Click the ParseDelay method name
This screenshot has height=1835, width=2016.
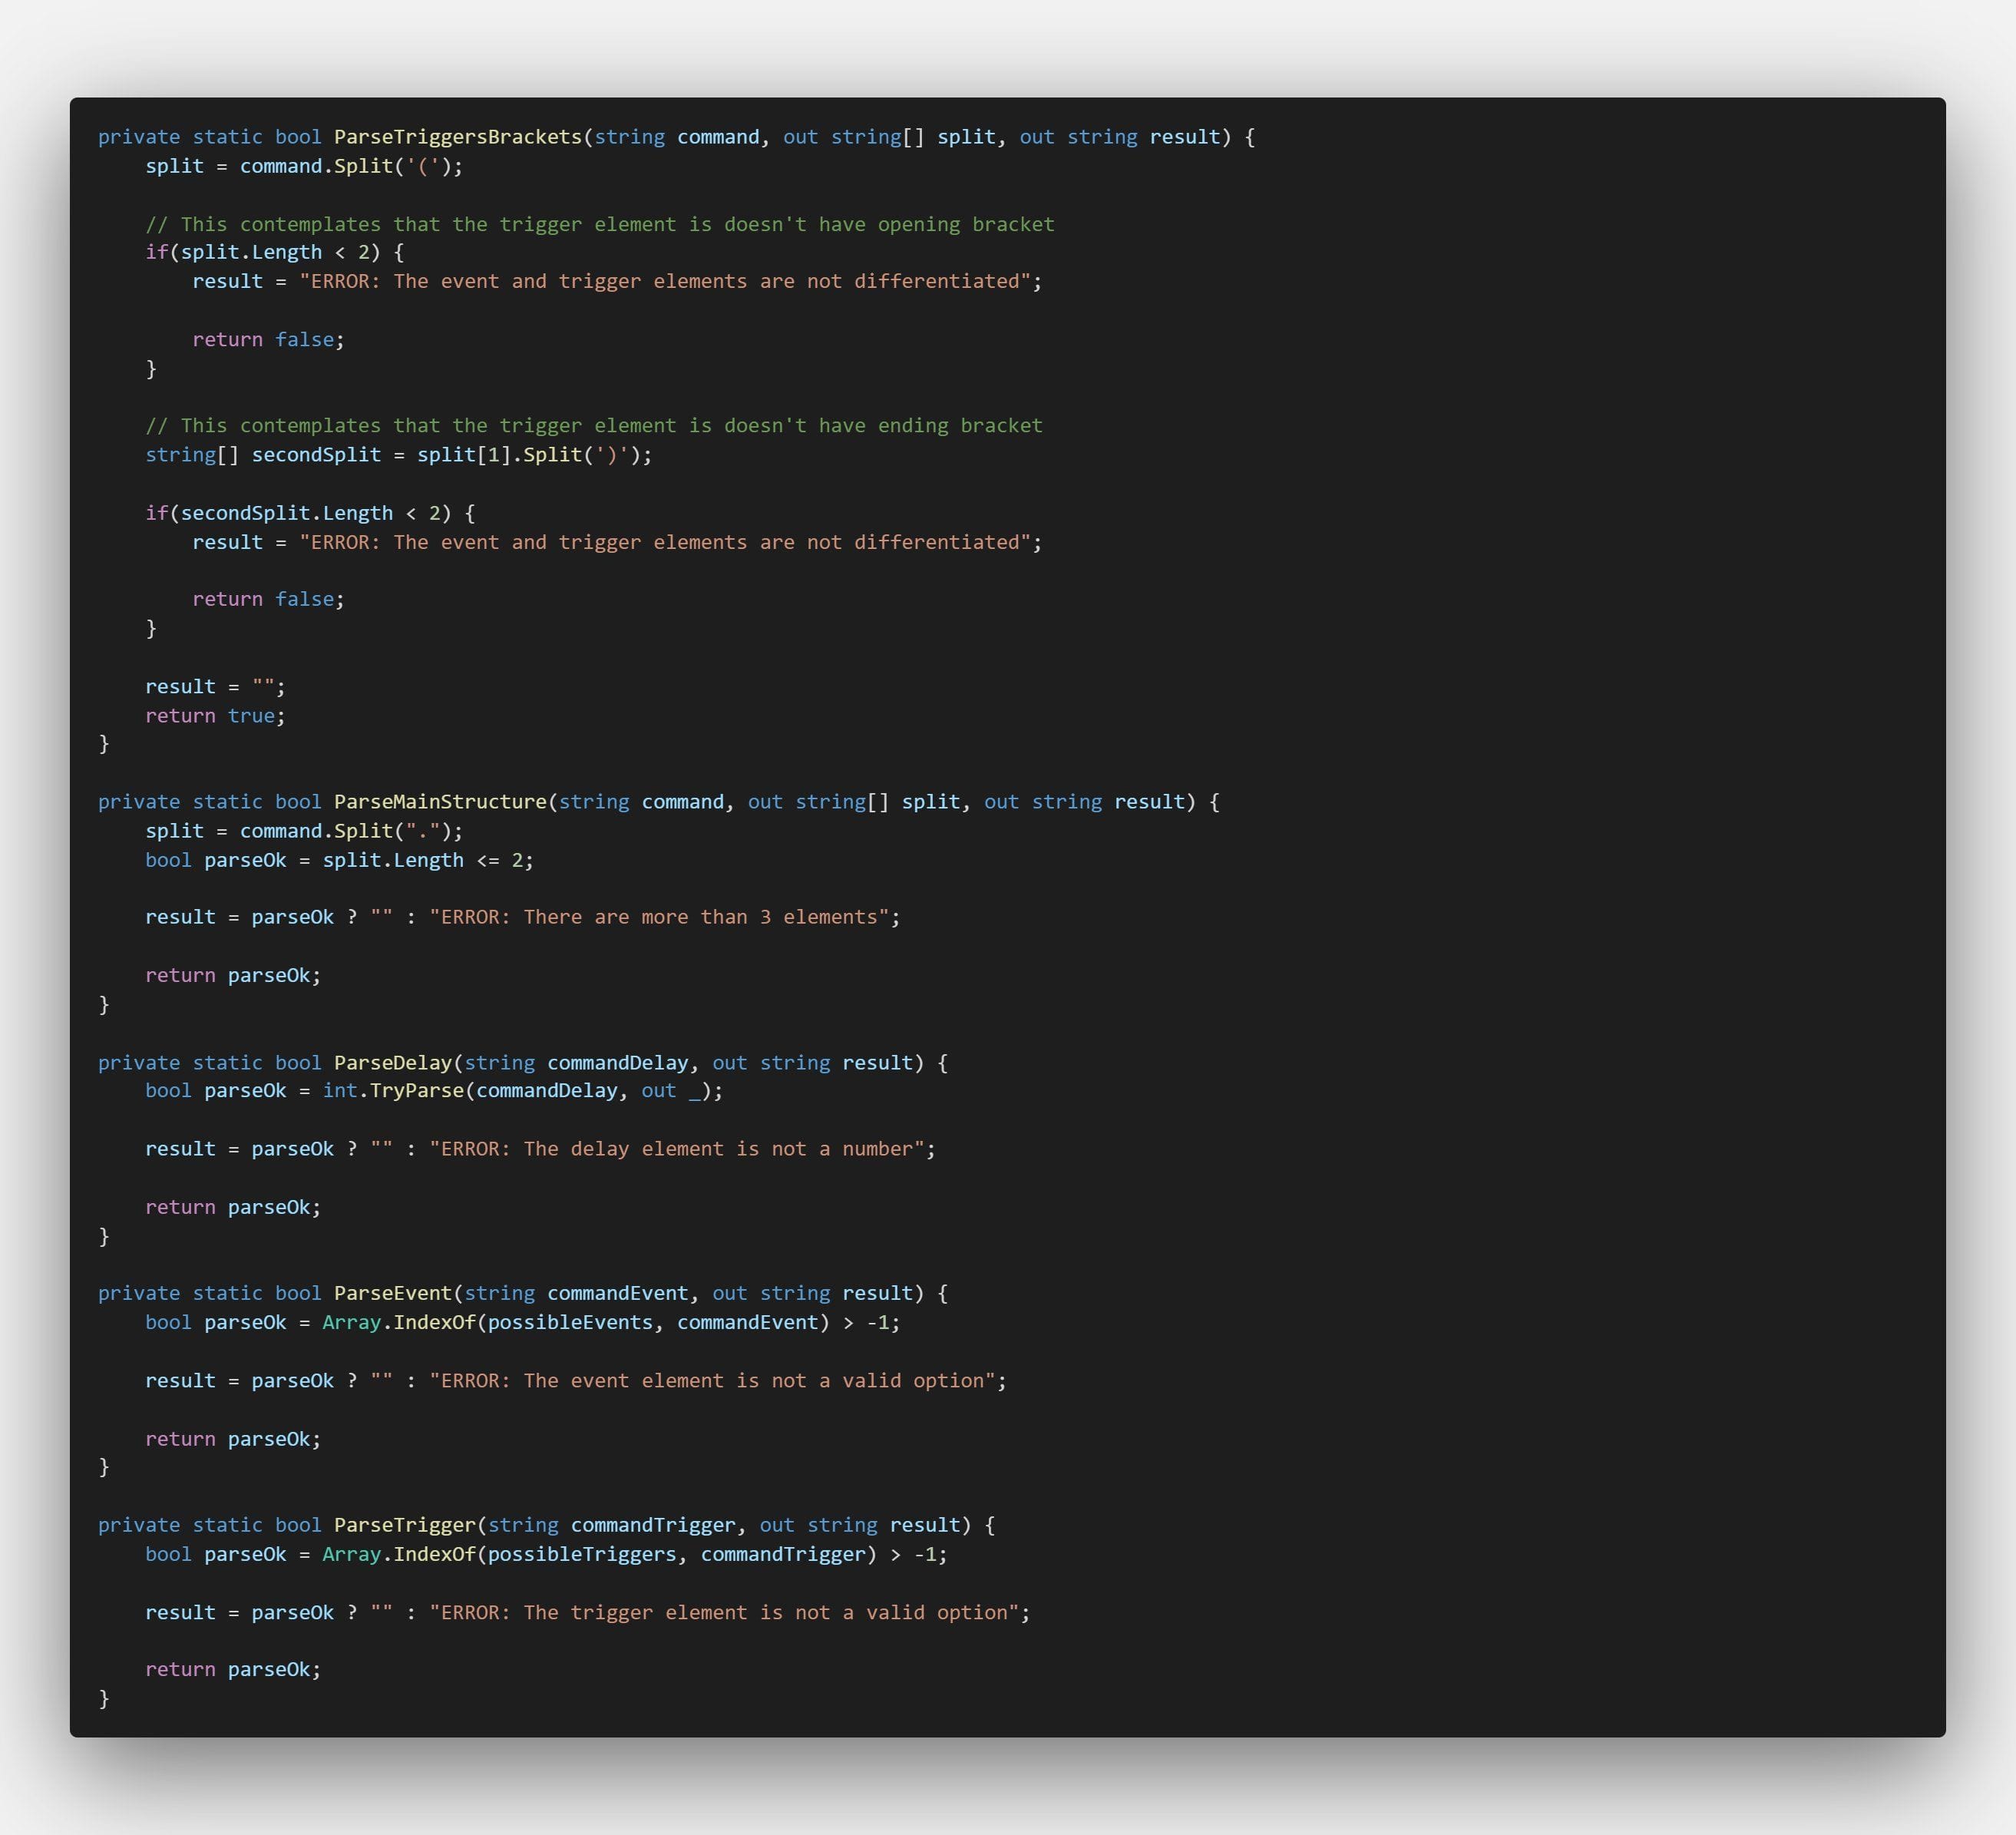(x=393, y=1063)
